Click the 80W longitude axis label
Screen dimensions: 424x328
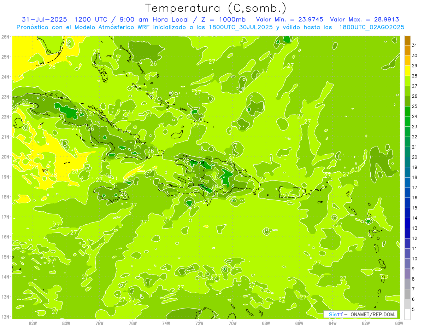[x=66, y=323]
